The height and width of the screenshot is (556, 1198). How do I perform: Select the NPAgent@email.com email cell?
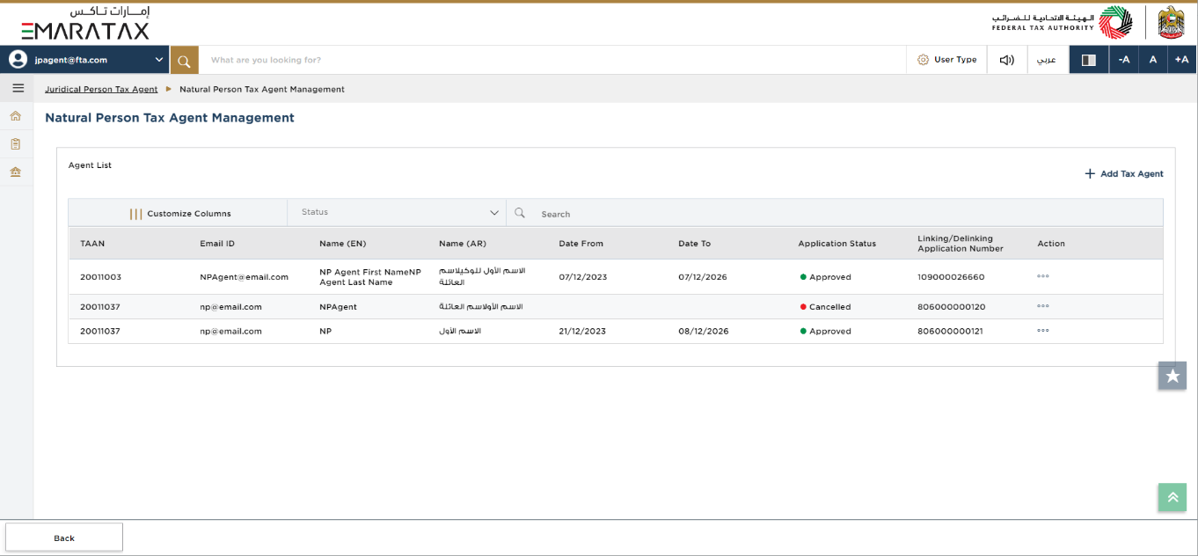click(245, 277)
